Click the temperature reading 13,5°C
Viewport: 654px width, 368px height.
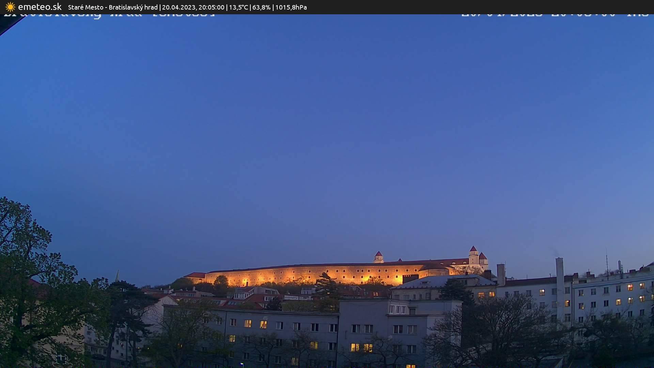click(x=238, y=7)
